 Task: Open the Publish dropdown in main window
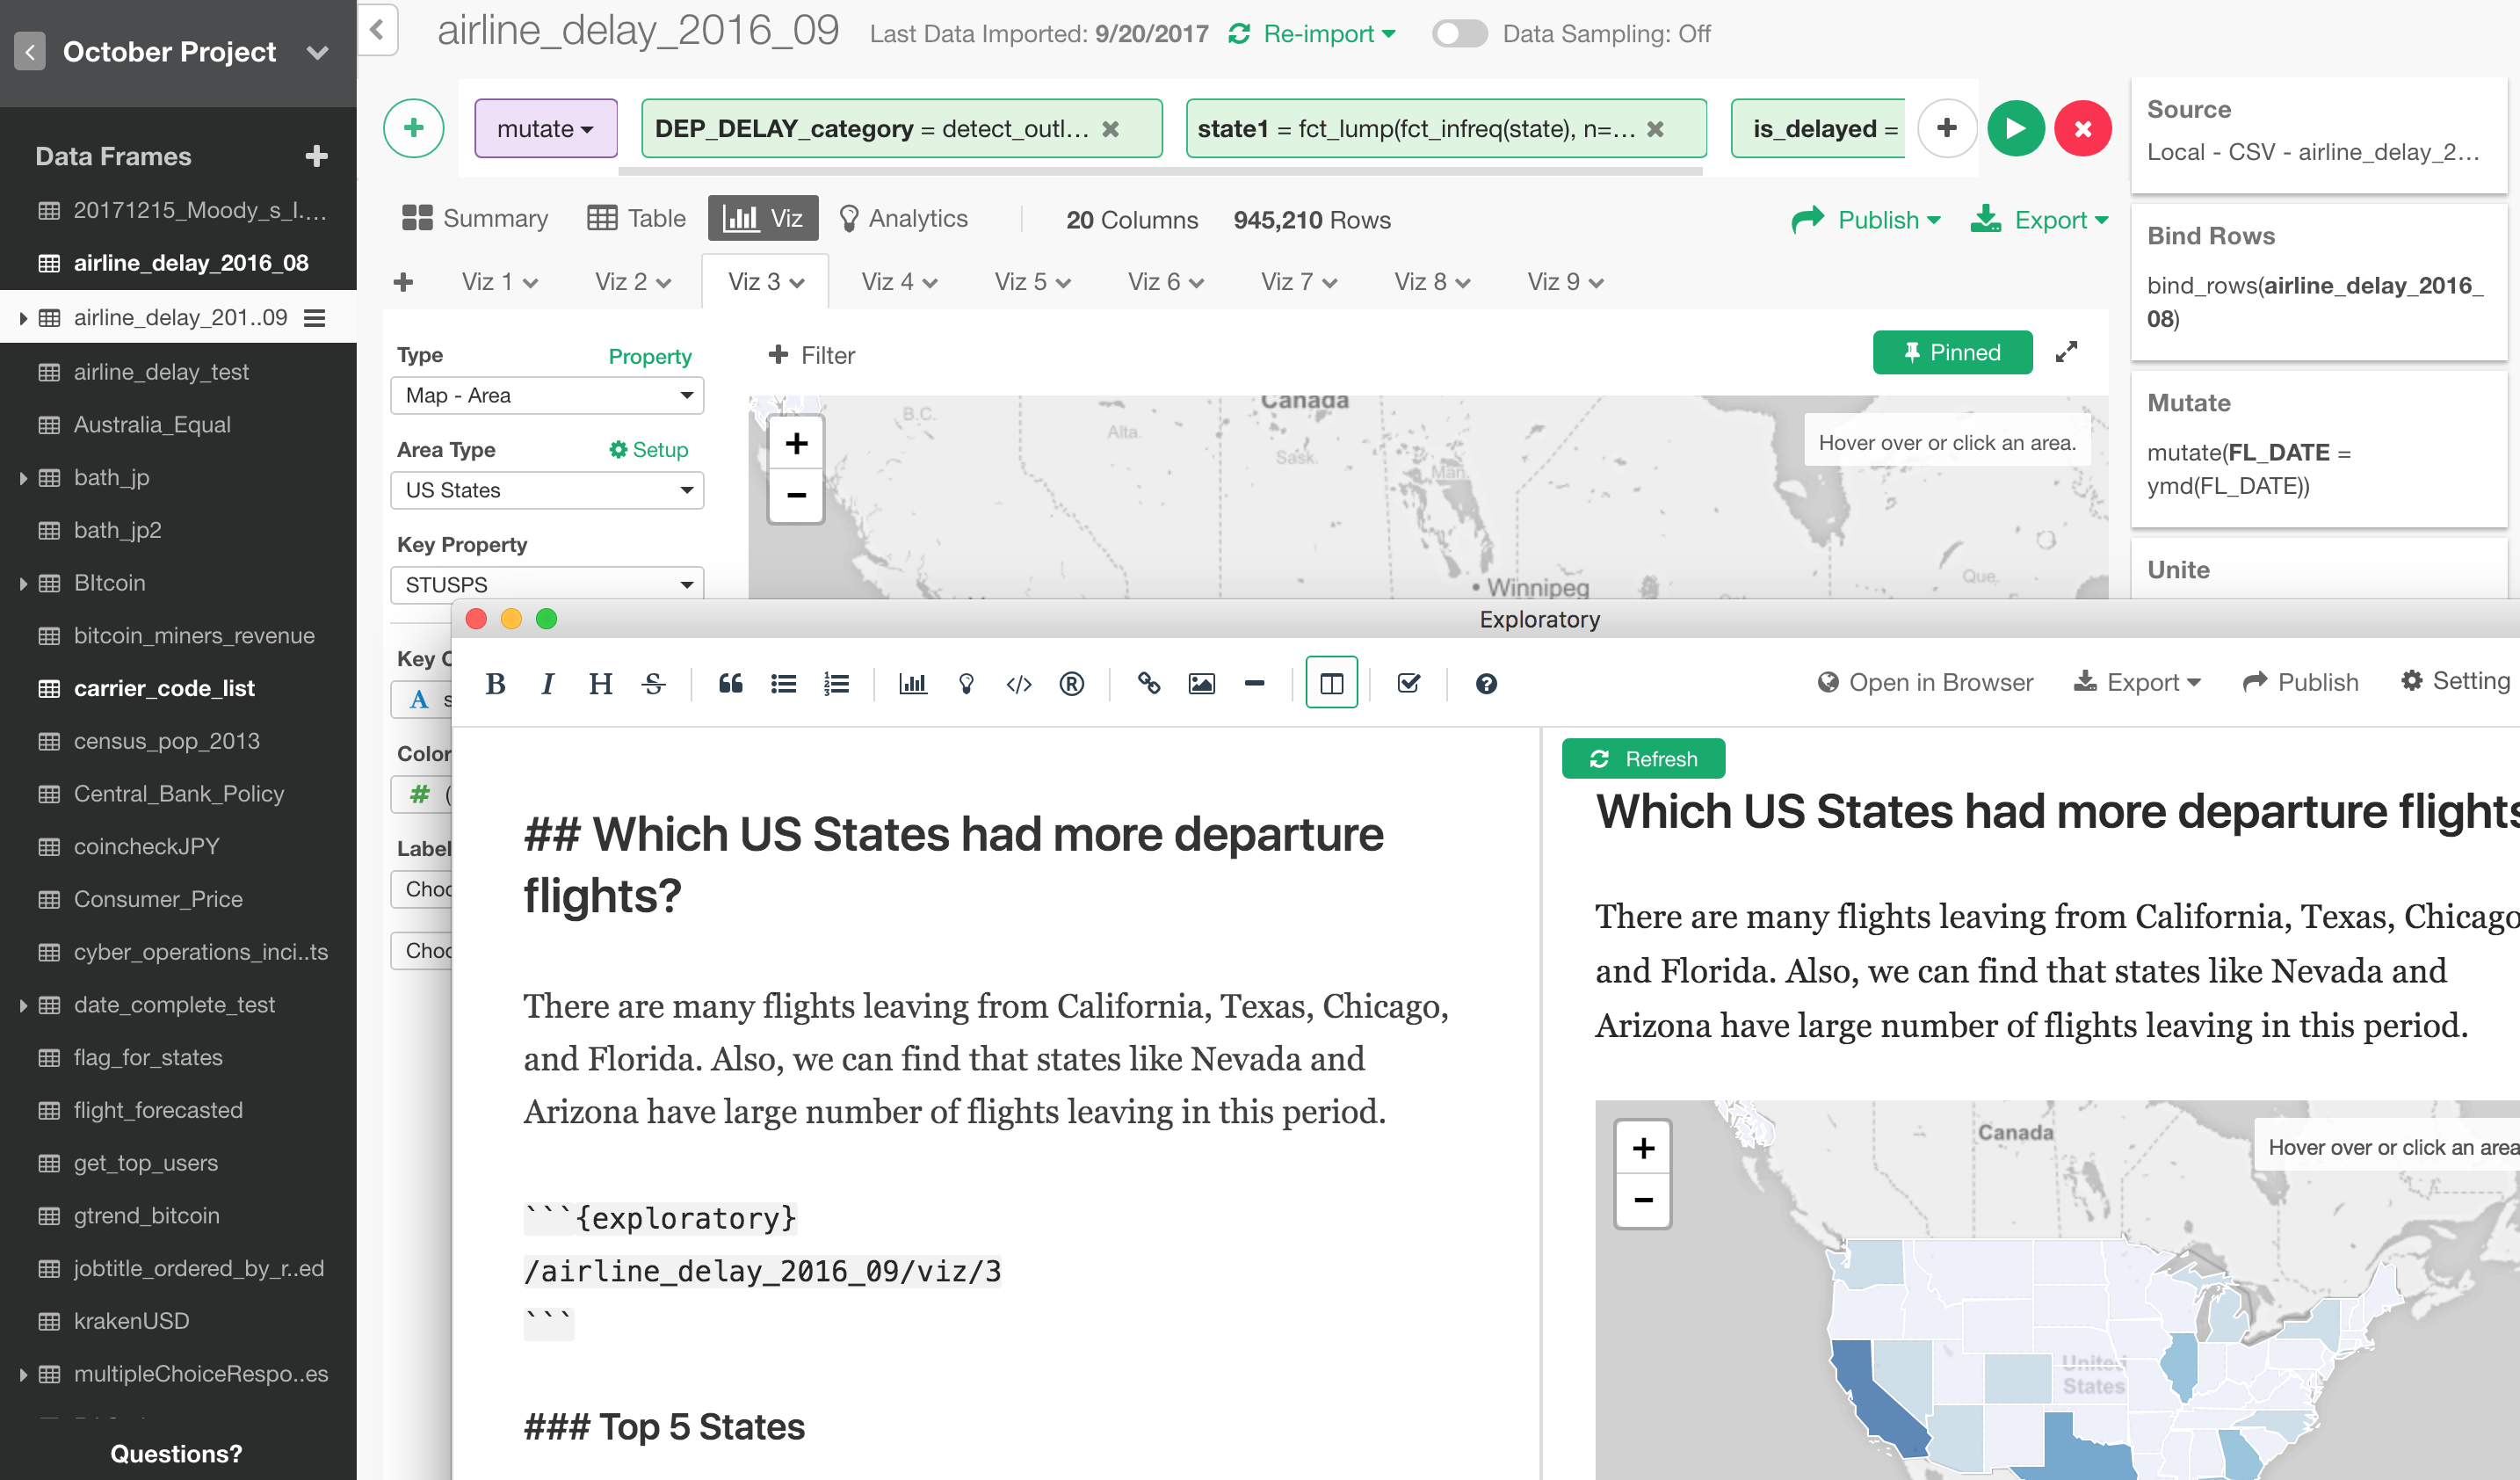[1866, 219]
